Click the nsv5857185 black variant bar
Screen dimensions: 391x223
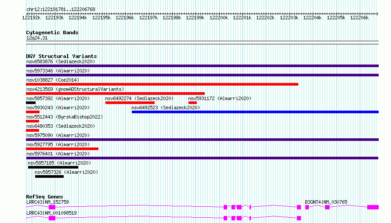53,167
